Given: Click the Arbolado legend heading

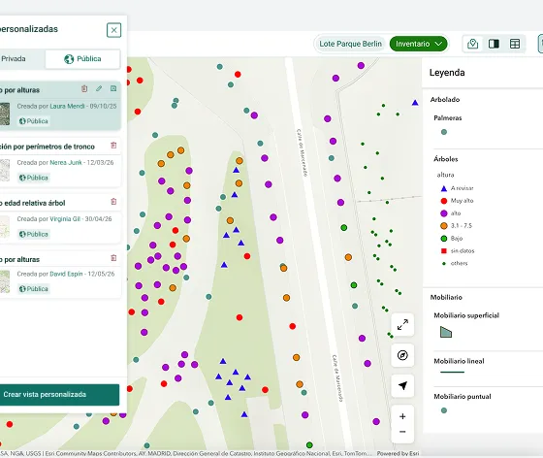Looking at the screenshot, I should [x=445, y=99].
